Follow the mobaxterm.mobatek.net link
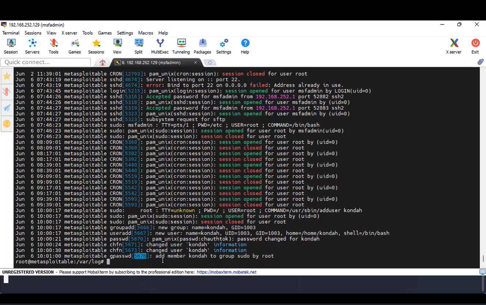This screenshot has height=305, width=486. point(226,272)
